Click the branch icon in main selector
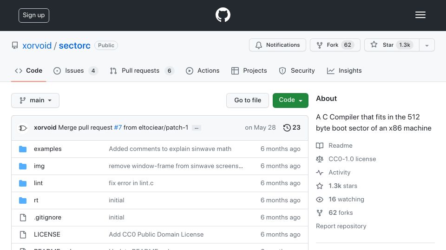This screenshot has height=250, width=446. pos(22,100)
